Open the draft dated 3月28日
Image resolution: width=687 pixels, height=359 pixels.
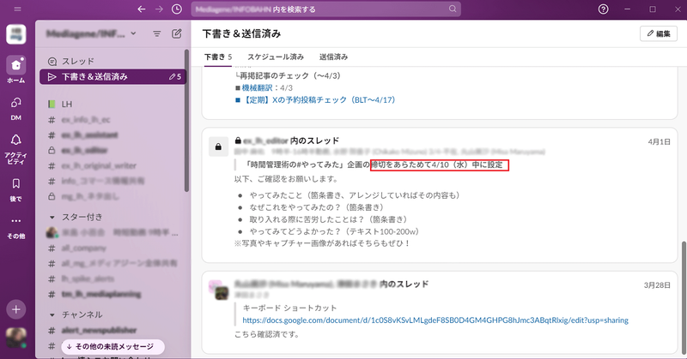click(440, 312)
